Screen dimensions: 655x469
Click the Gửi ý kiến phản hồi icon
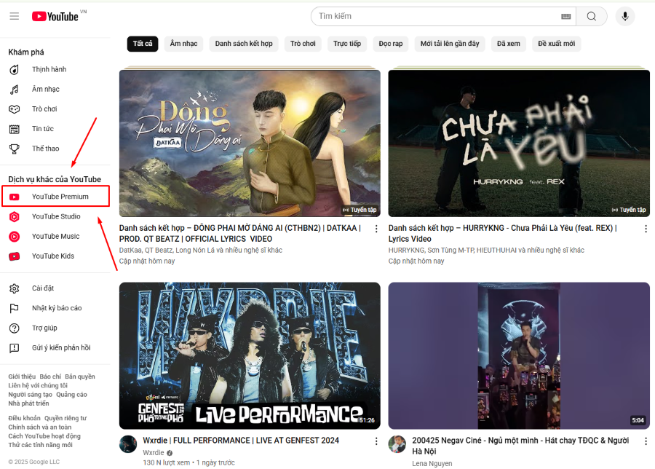[15, 348]
